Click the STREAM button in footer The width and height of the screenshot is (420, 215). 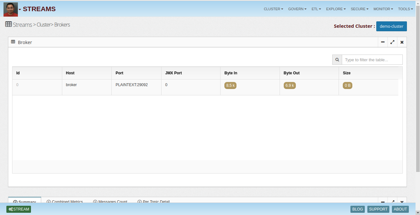point(19,209)
